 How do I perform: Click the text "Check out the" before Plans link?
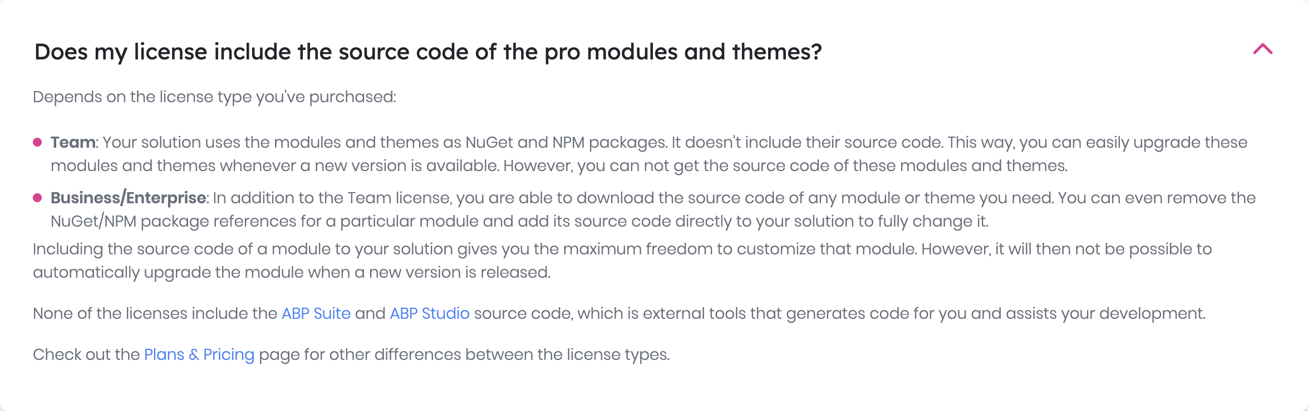coord(86,354)
